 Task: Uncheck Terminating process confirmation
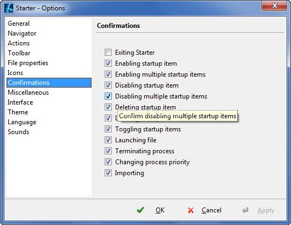tap(108, 151)
